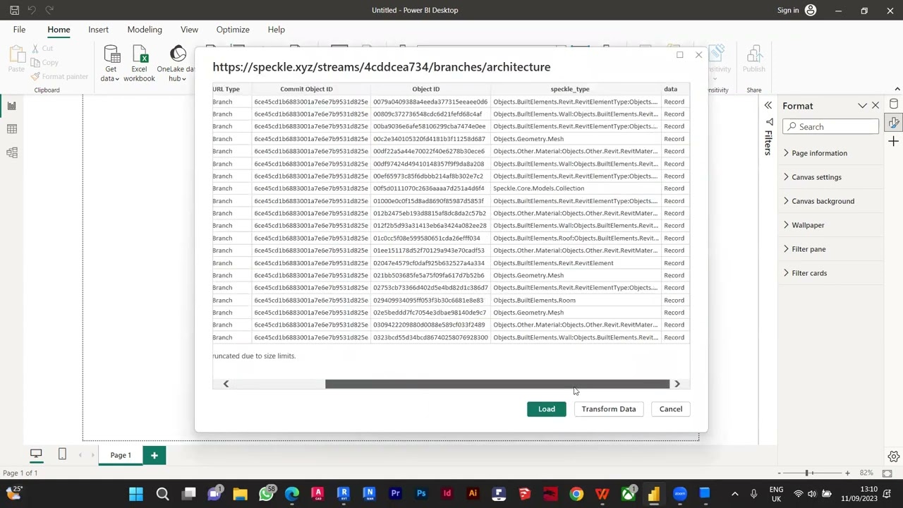
Task: Click user account avatar icon
Action: tap(811, 10)
